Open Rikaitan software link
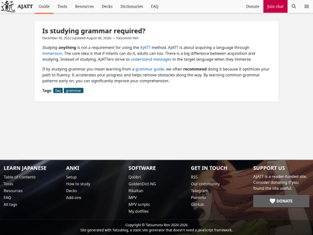The image size is (313, 235). [x=136, y=191]
